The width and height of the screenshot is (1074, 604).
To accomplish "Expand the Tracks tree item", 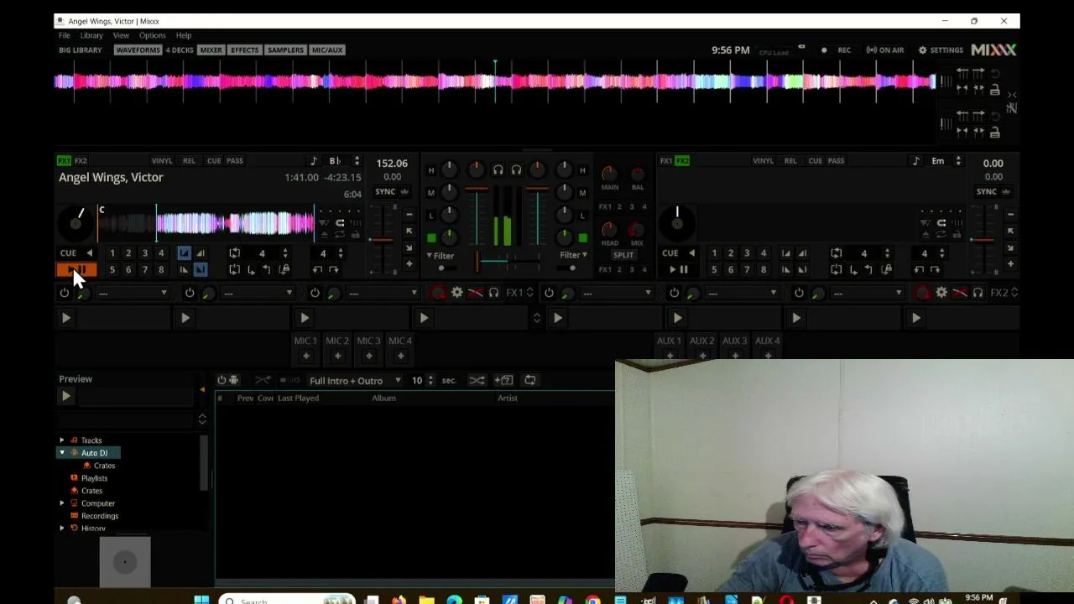I will [61, 440].
